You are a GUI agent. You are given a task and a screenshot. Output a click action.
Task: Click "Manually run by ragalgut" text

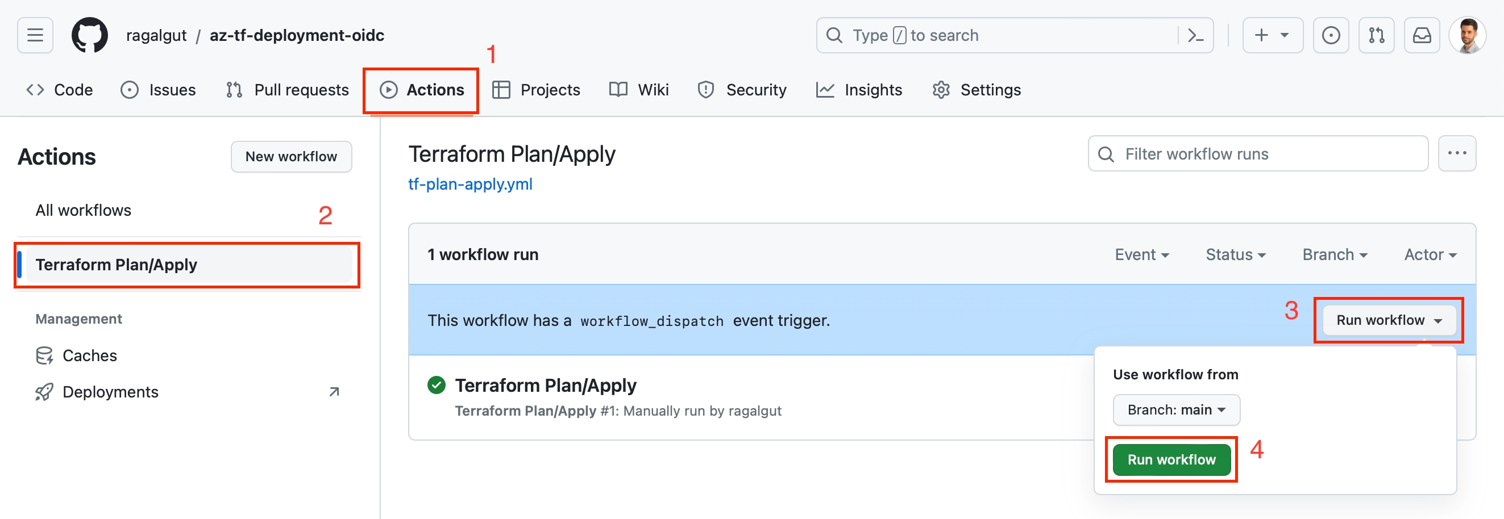[x=703, y=411]
